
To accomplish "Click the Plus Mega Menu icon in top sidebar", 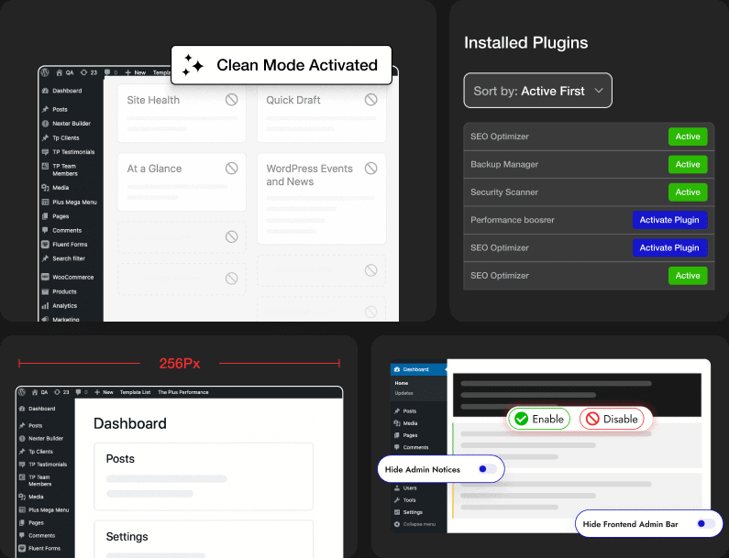I will tap(45, 202).
